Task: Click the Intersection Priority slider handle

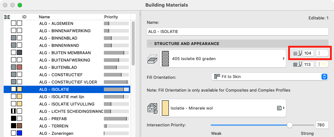Action: [290, 125]
